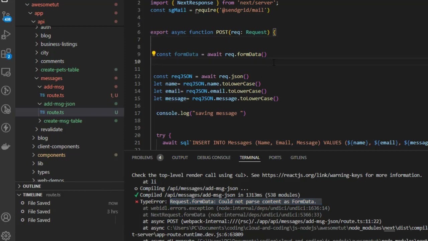Open the Extensions view with badge 2
The width and height of the screenshot is (428, 241).
click(6, 54)
